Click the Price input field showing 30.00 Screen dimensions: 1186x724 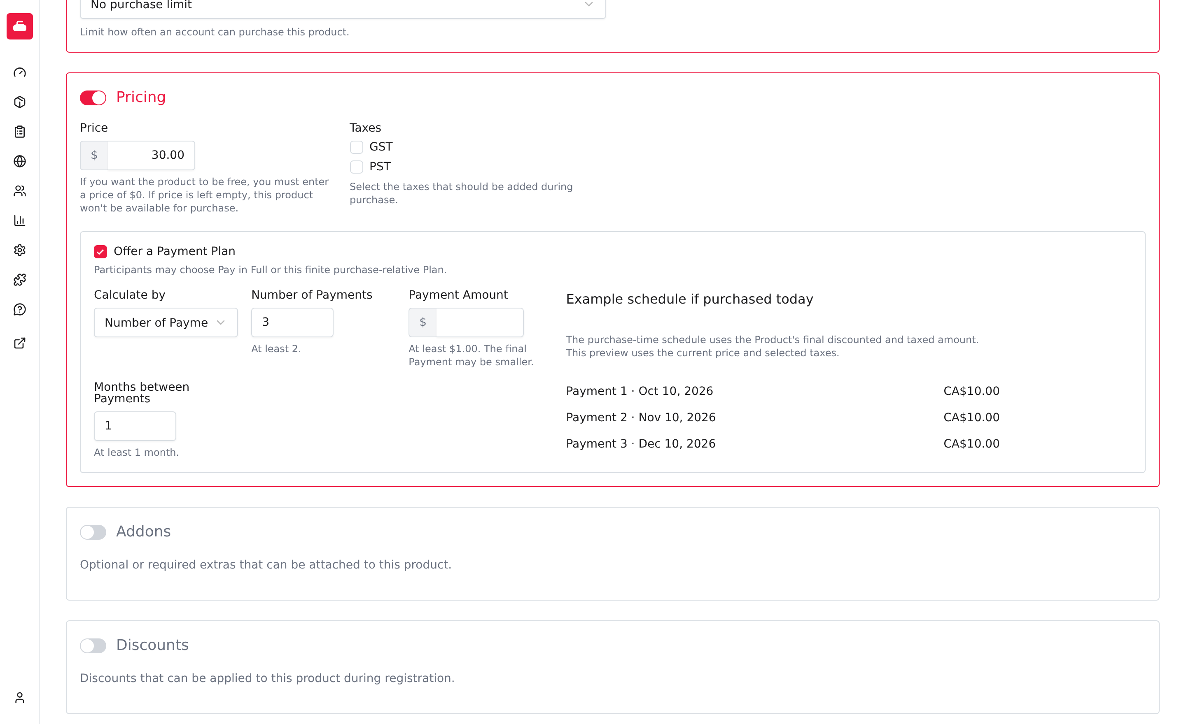click(x=151, y=155)
